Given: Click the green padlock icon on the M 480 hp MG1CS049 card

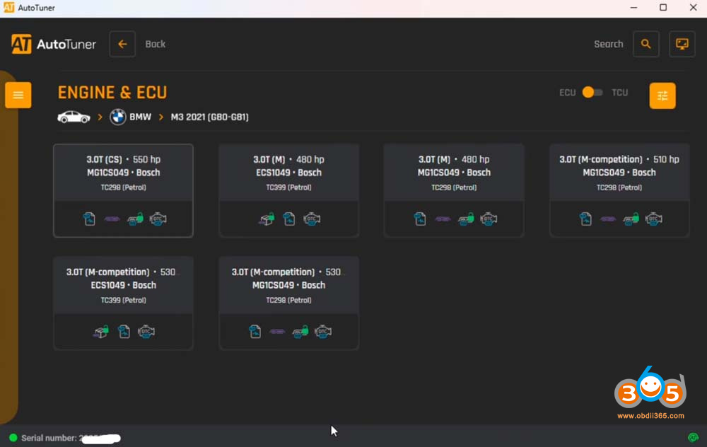Looking at the screenshot, I should click(466, 219).
